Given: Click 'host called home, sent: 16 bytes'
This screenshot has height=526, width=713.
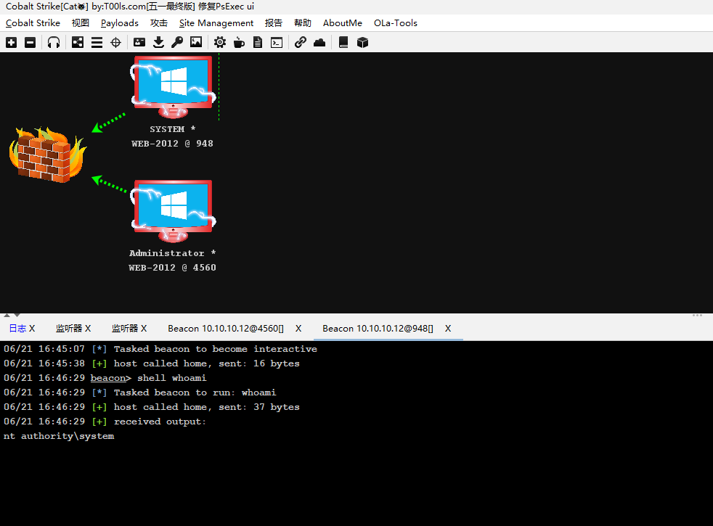Looking at the screenshot, I should [206, 363].
